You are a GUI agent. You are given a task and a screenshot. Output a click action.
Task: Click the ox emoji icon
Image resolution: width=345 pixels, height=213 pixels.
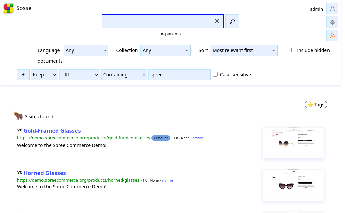point(19,116)
